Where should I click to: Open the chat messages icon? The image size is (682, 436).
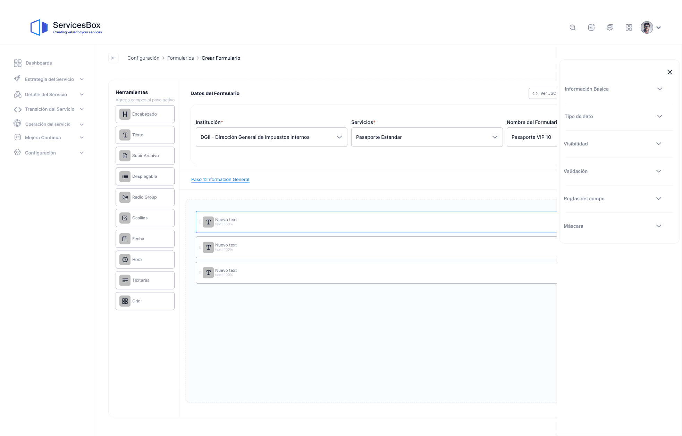coord(610,27)
